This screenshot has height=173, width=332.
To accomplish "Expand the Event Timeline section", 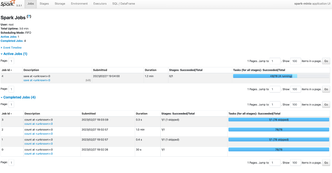I will coord(12,48).
